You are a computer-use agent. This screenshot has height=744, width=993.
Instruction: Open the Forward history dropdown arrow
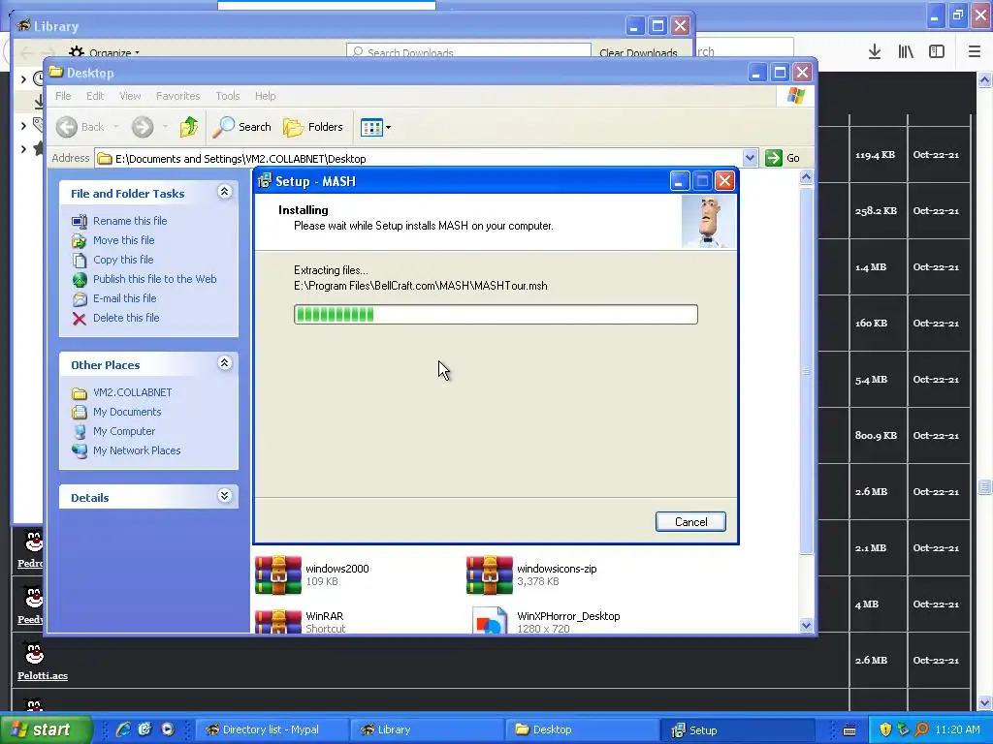[165, 127]
